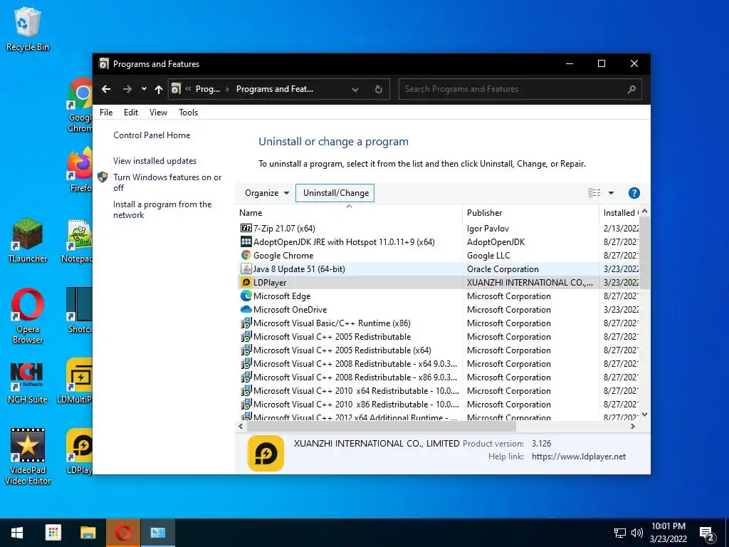Open the blue Help question mark
The width and height of the screenshot is (729, 547).
(634, 193)
